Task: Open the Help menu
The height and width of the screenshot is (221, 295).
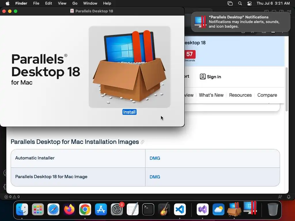Action: 107,3
